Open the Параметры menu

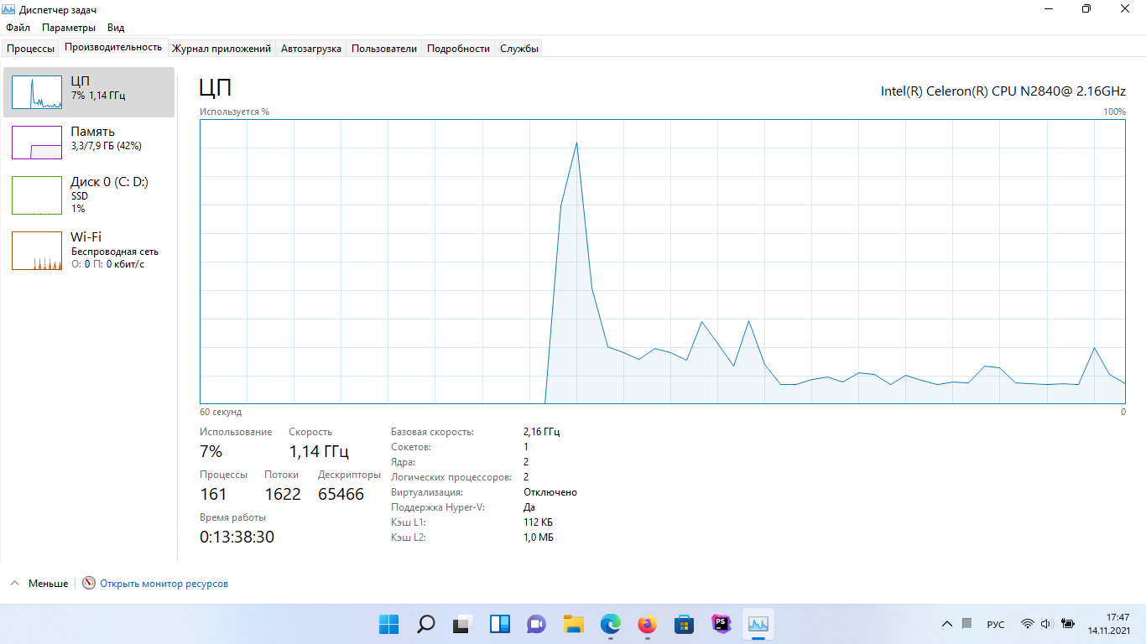pos(69,28)
